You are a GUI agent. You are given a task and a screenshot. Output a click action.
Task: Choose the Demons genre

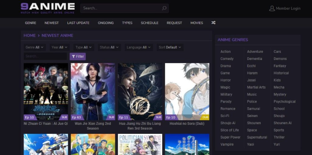coord(280,59)
